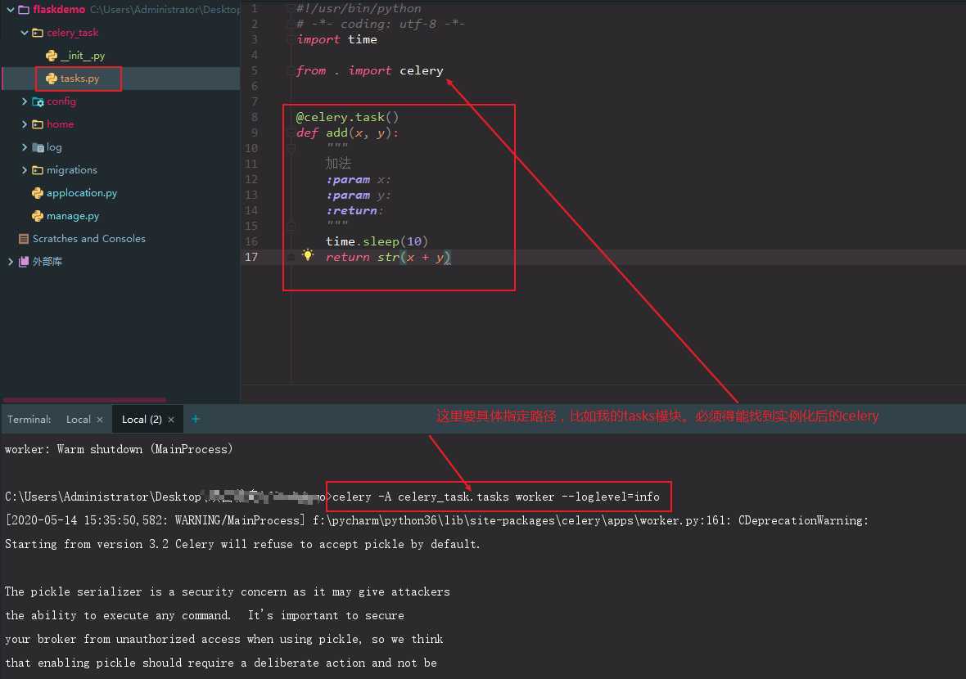
Task: Toggle docstring fold marker on line 10
Action: (x=291, y=148)
